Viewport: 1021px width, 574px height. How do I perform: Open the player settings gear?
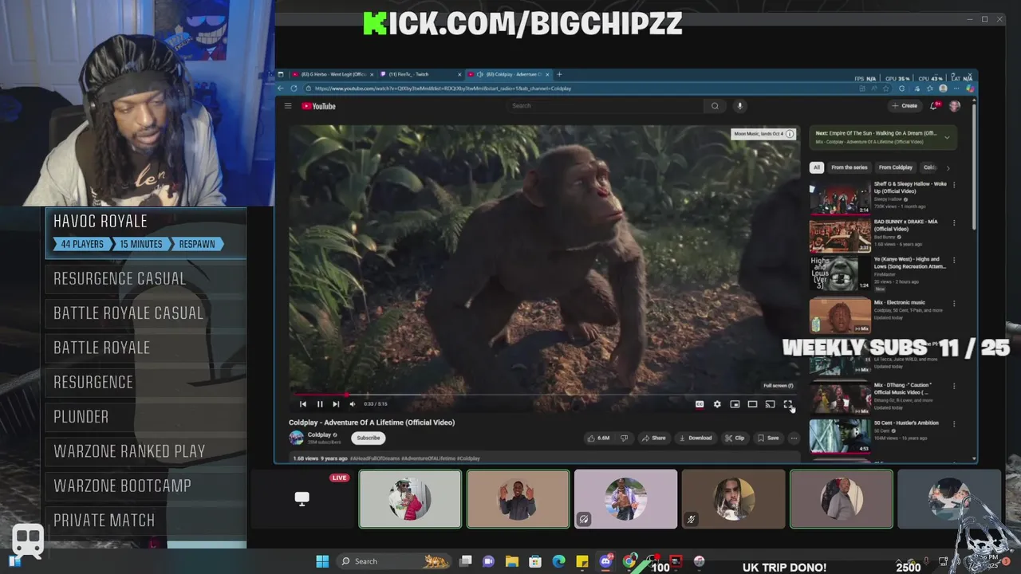717,404
